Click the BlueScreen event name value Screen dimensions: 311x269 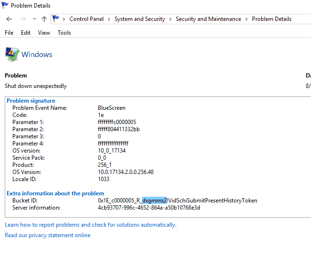click(112, 108)
